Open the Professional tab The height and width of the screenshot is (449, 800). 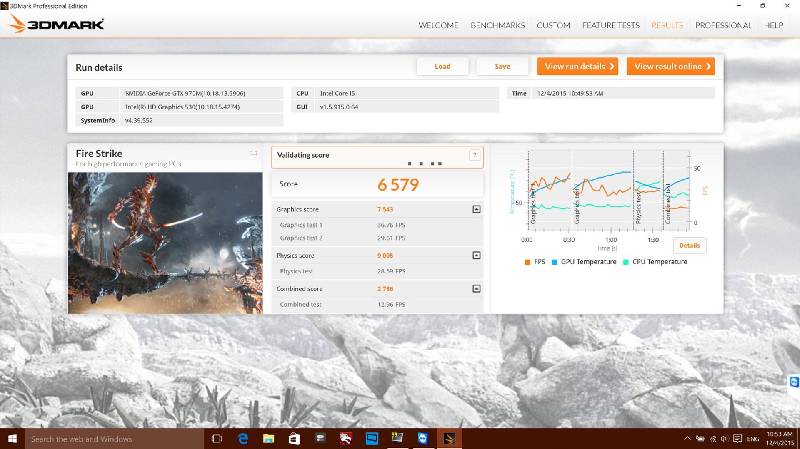pyautogui.click(x=723, y=25)
